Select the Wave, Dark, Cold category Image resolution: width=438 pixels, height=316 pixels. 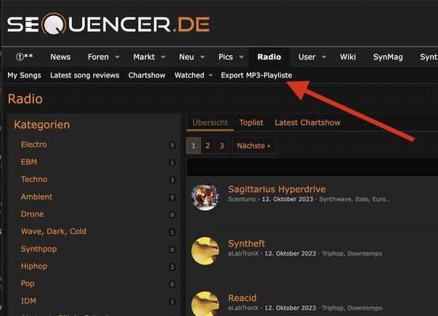click(54, 231)
